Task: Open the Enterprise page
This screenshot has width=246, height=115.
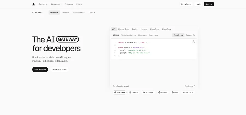Action: (x=69, y=4)
